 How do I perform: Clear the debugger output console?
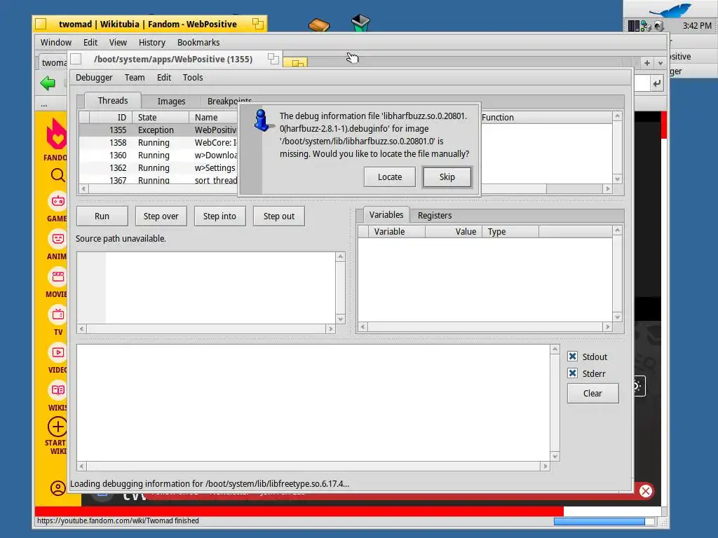click(x=592, y=394)
